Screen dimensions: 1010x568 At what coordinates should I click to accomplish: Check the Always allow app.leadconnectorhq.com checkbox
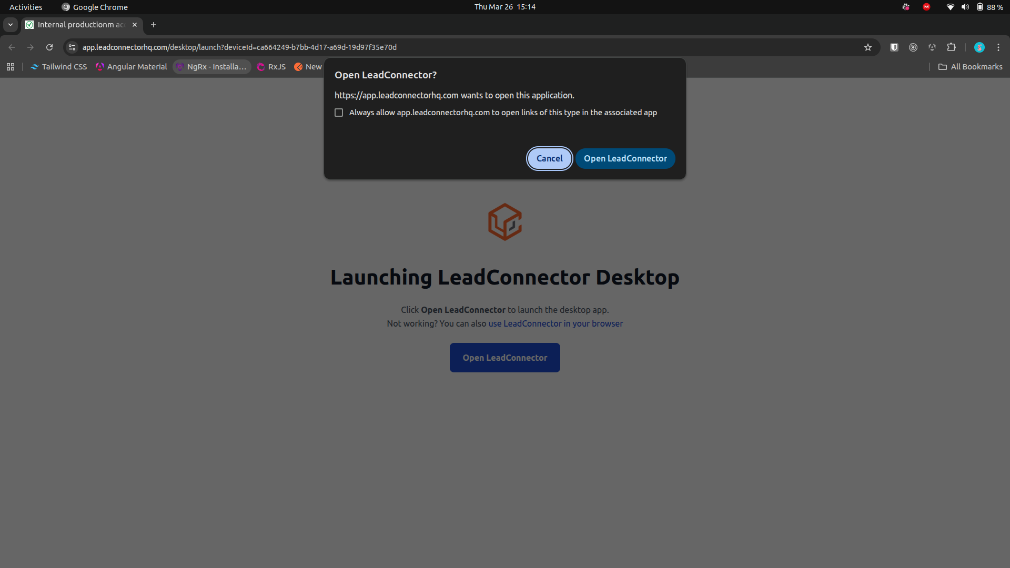click(339, 113)
